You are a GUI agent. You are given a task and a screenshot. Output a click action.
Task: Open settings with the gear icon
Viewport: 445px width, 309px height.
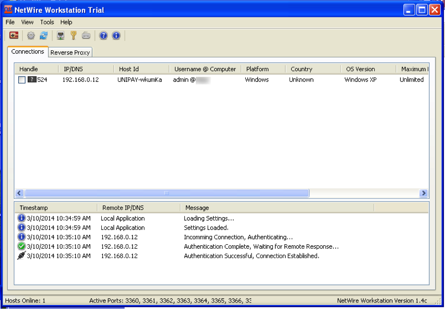[31, 36]
